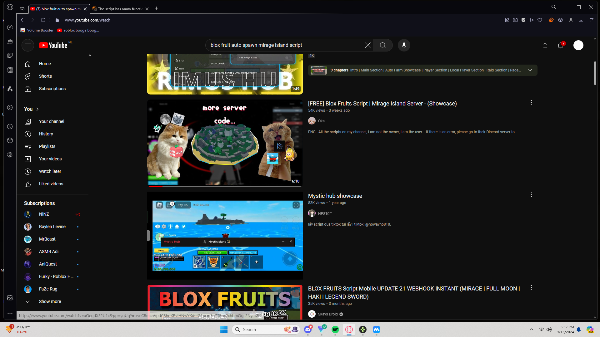
Task: Expand the You section chevron
Action: click(x=37, y=109)
